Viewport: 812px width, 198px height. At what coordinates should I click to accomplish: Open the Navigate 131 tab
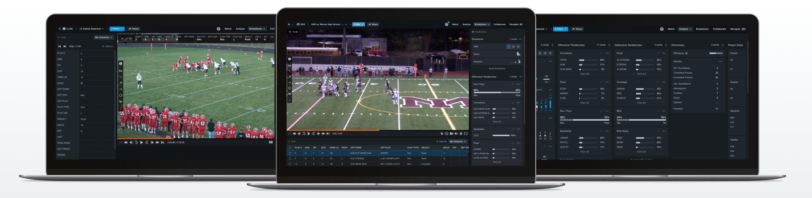click(738, 29)
